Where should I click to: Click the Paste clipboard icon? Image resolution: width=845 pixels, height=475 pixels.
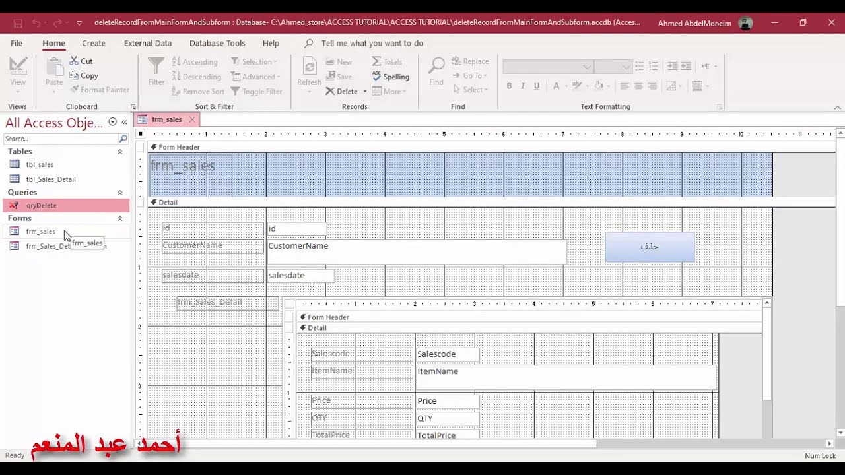click(x=54, y=67)
